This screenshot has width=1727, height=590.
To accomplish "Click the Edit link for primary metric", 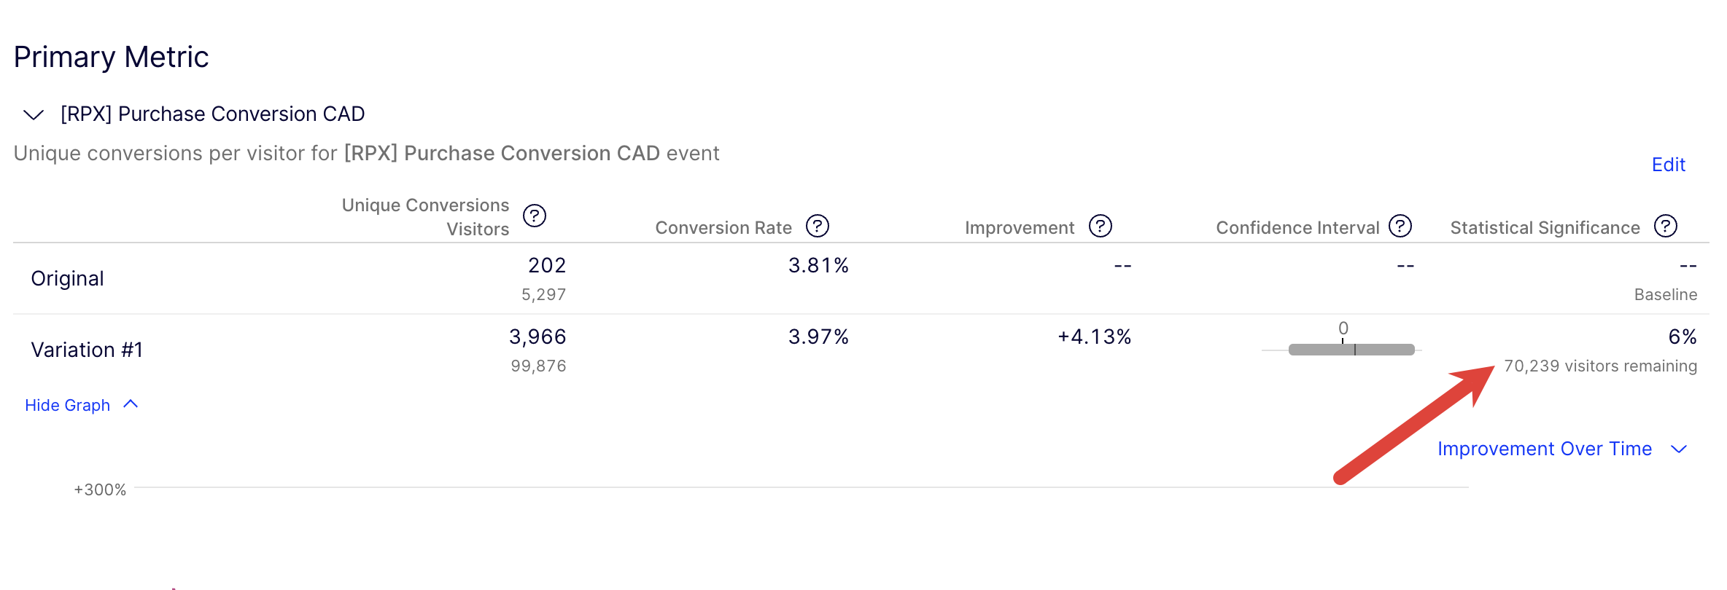I will pyautogui.click(x=1668, y=165).
